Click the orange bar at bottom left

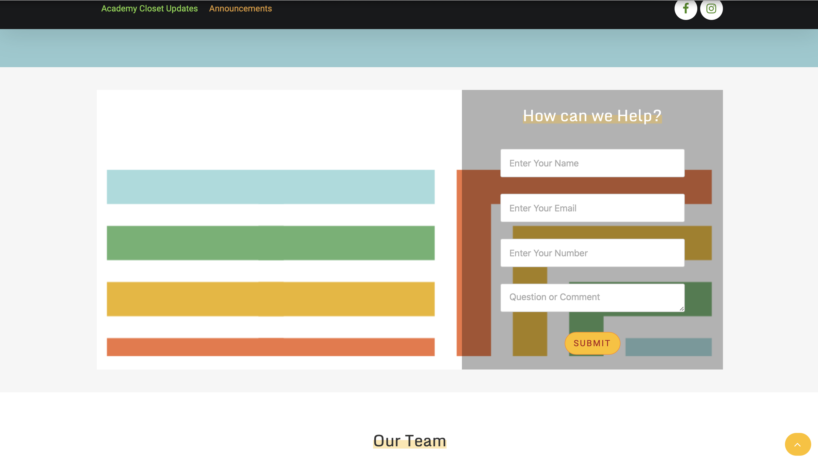pos(270,347)
